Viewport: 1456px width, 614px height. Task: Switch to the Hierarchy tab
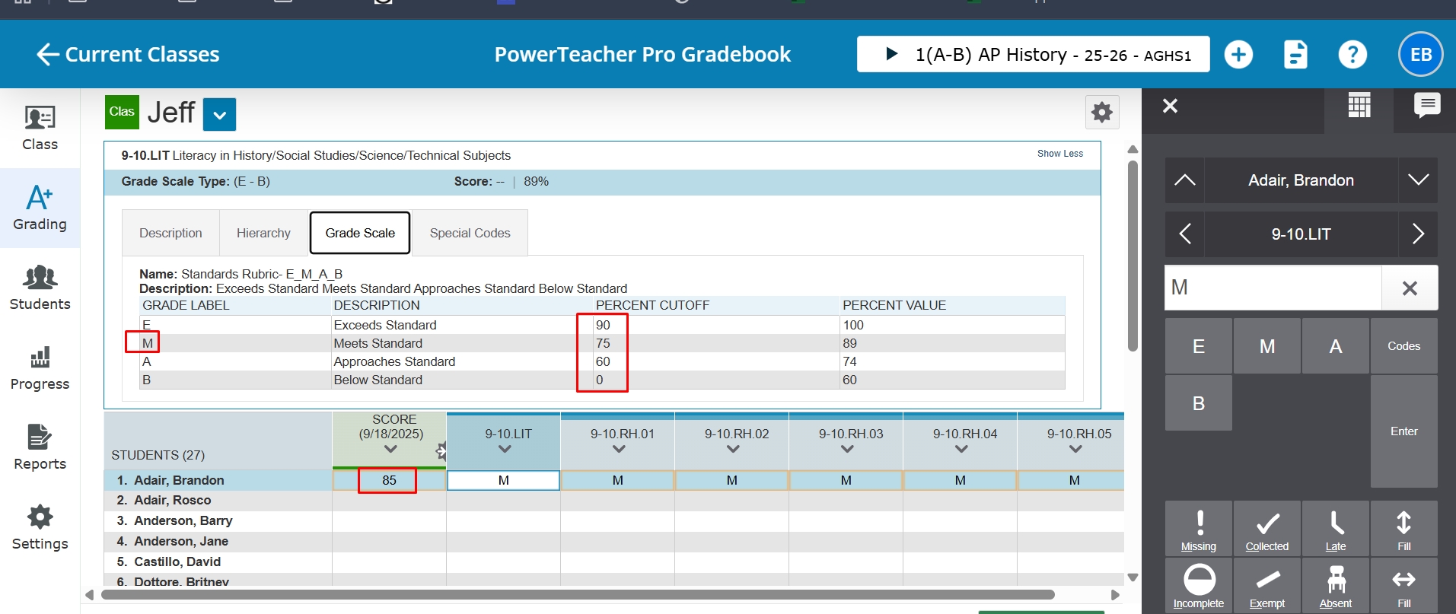tap(263, 233)
